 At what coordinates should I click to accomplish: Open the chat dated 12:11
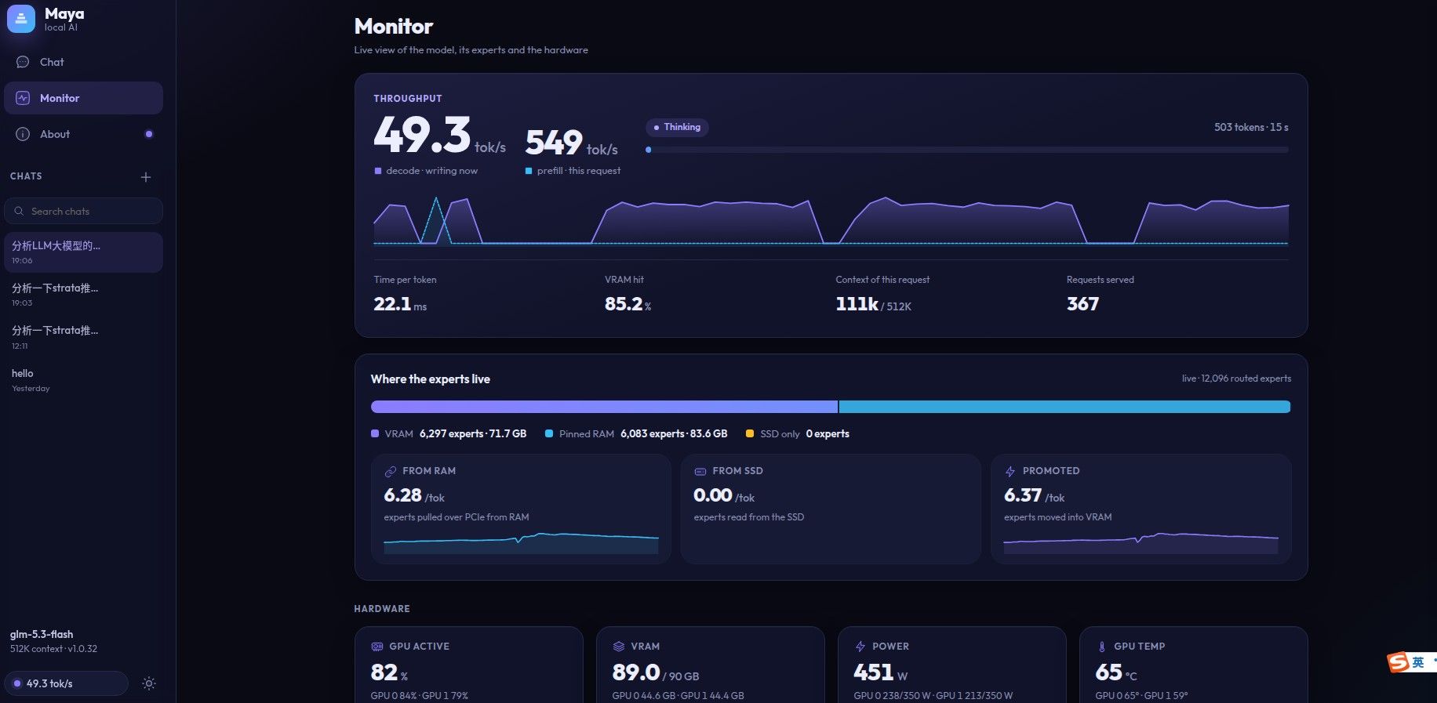[x=83, y=337]
